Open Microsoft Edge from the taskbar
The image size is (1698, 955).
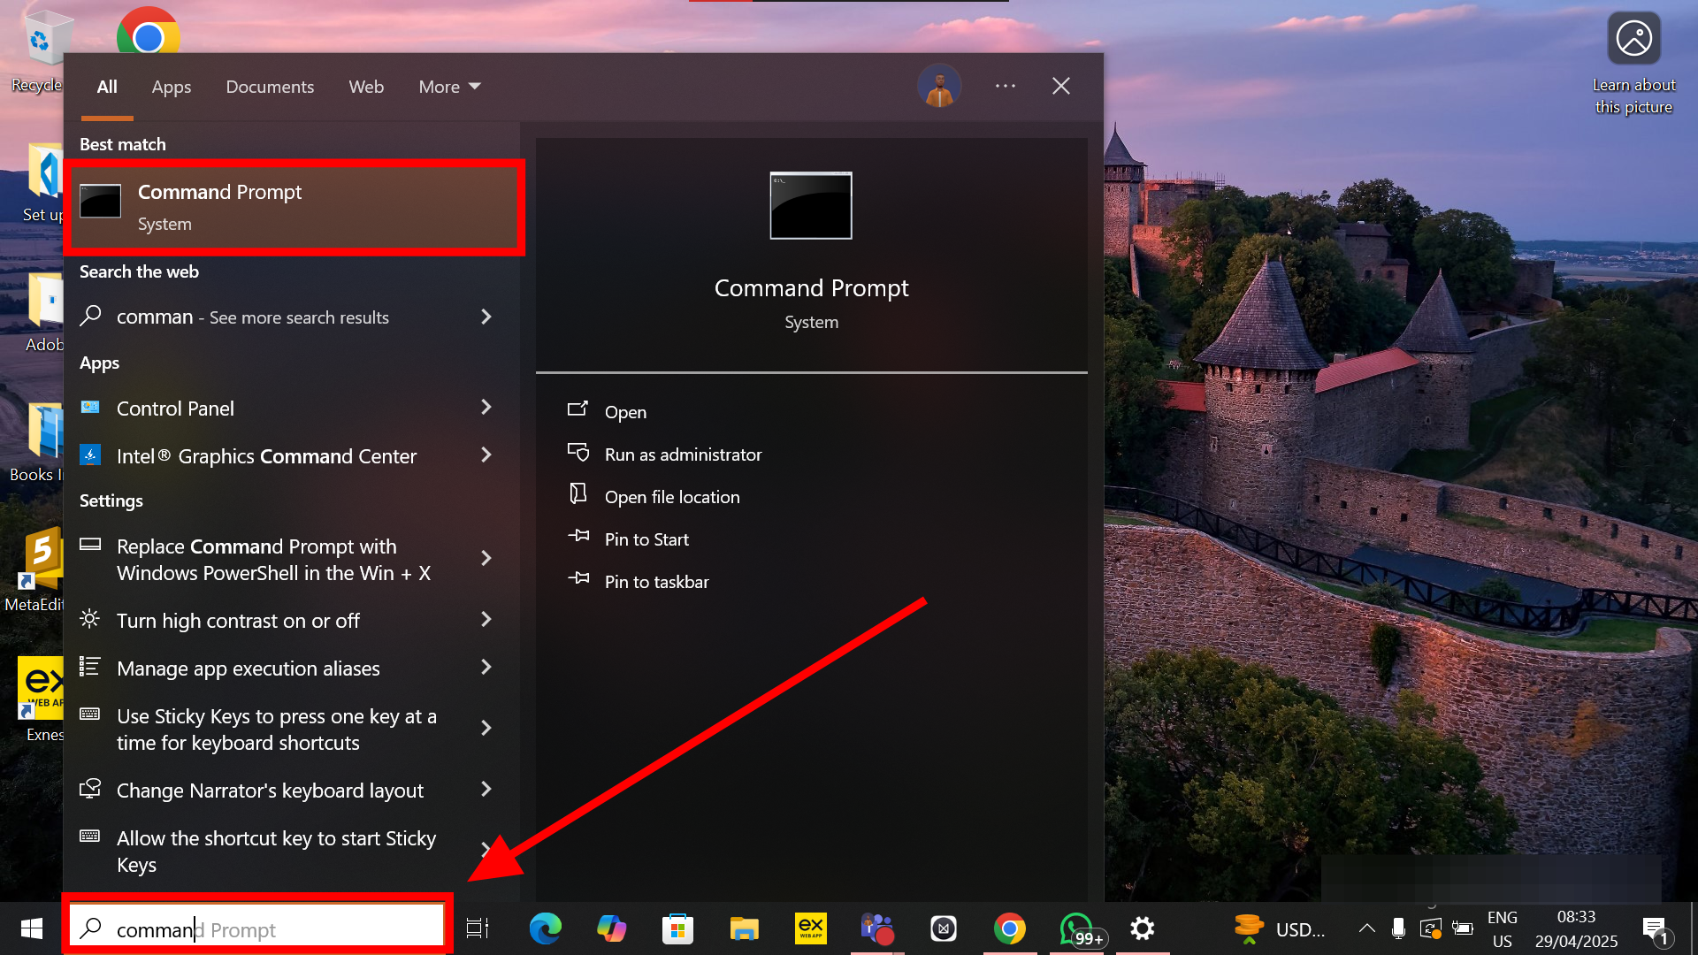tap(545, 928)
